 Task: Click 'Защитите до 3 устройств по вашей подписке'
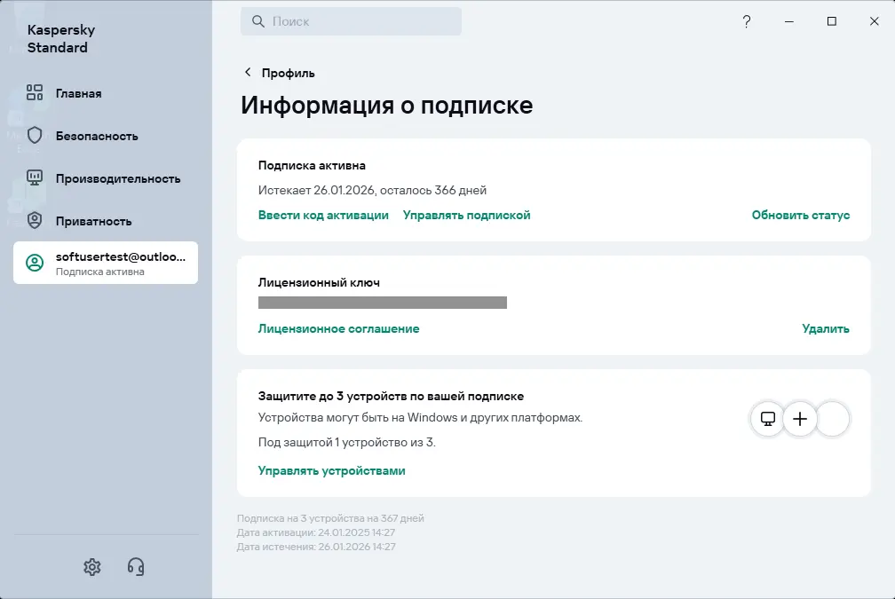(x=391, y=396)
